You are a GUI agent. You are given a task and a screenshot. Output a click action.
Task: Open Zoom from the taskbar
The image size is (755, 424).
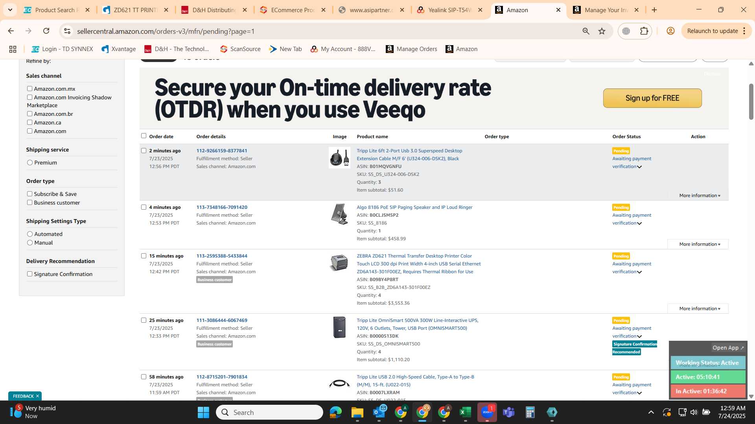click(487, 412)
